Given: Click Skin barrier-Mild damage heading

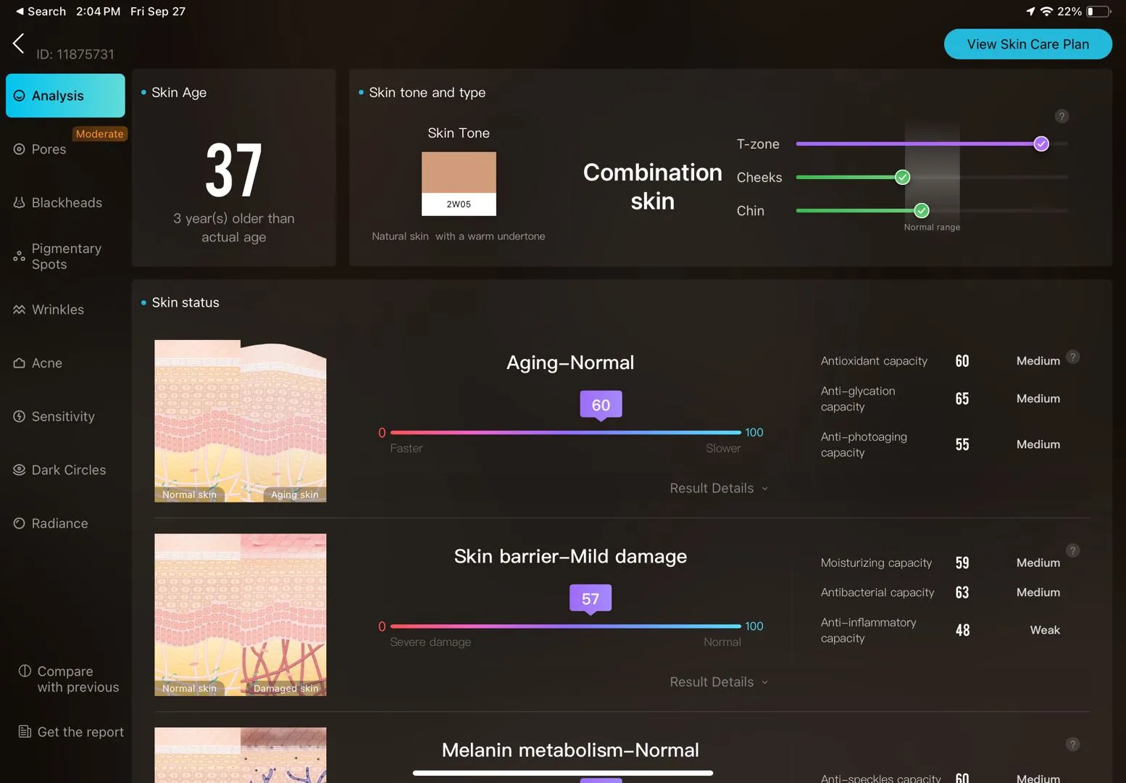Looking at the screenshot, I should click(x=570, y=556).
